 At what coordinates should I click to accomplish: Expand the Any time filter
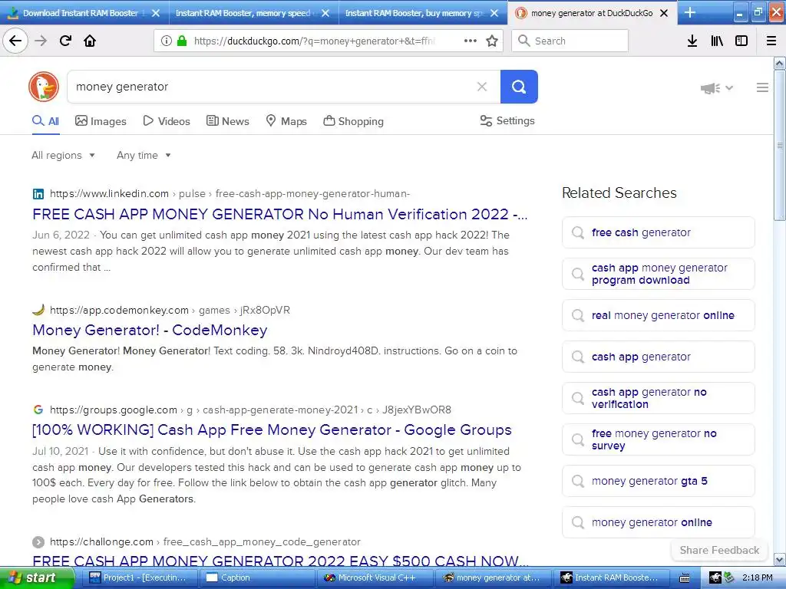(x=144, y=155)
